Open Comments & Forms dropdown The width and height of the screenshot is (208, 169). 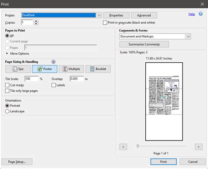point(188,36)
